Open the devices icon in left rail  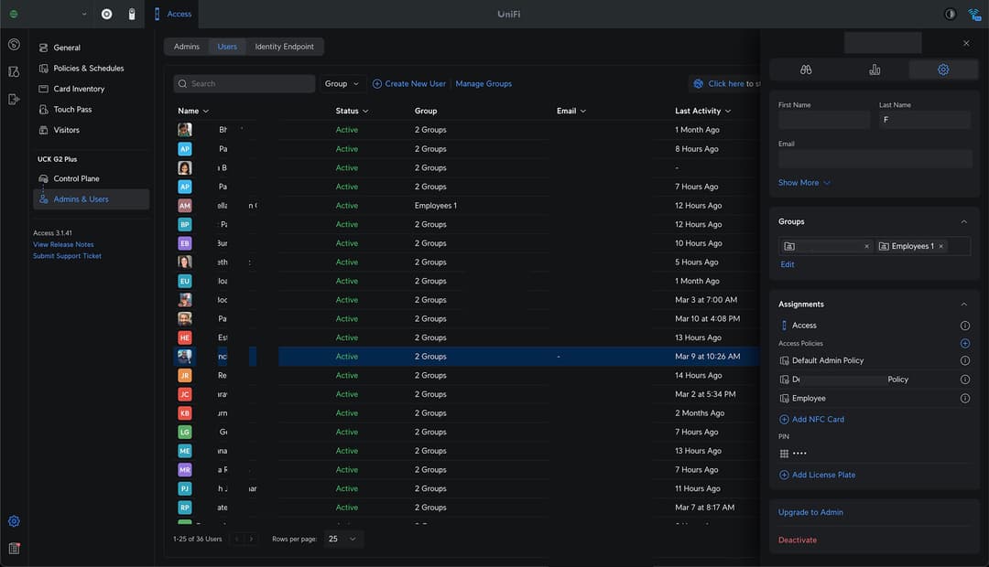(x=14, y=72)
